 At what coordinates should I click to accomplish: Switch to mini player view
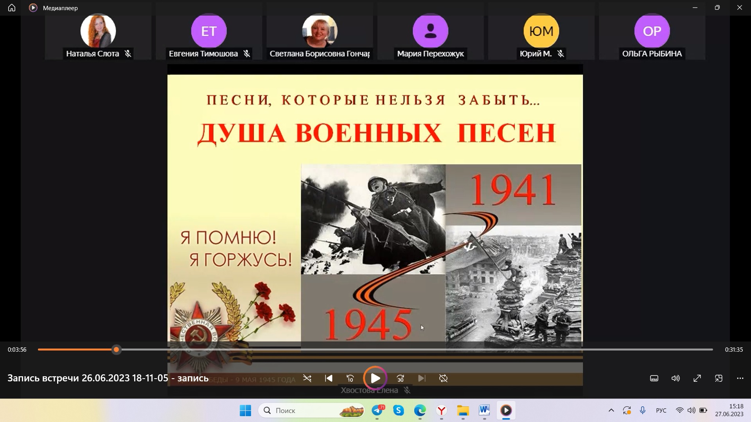(x=719, y=378)
